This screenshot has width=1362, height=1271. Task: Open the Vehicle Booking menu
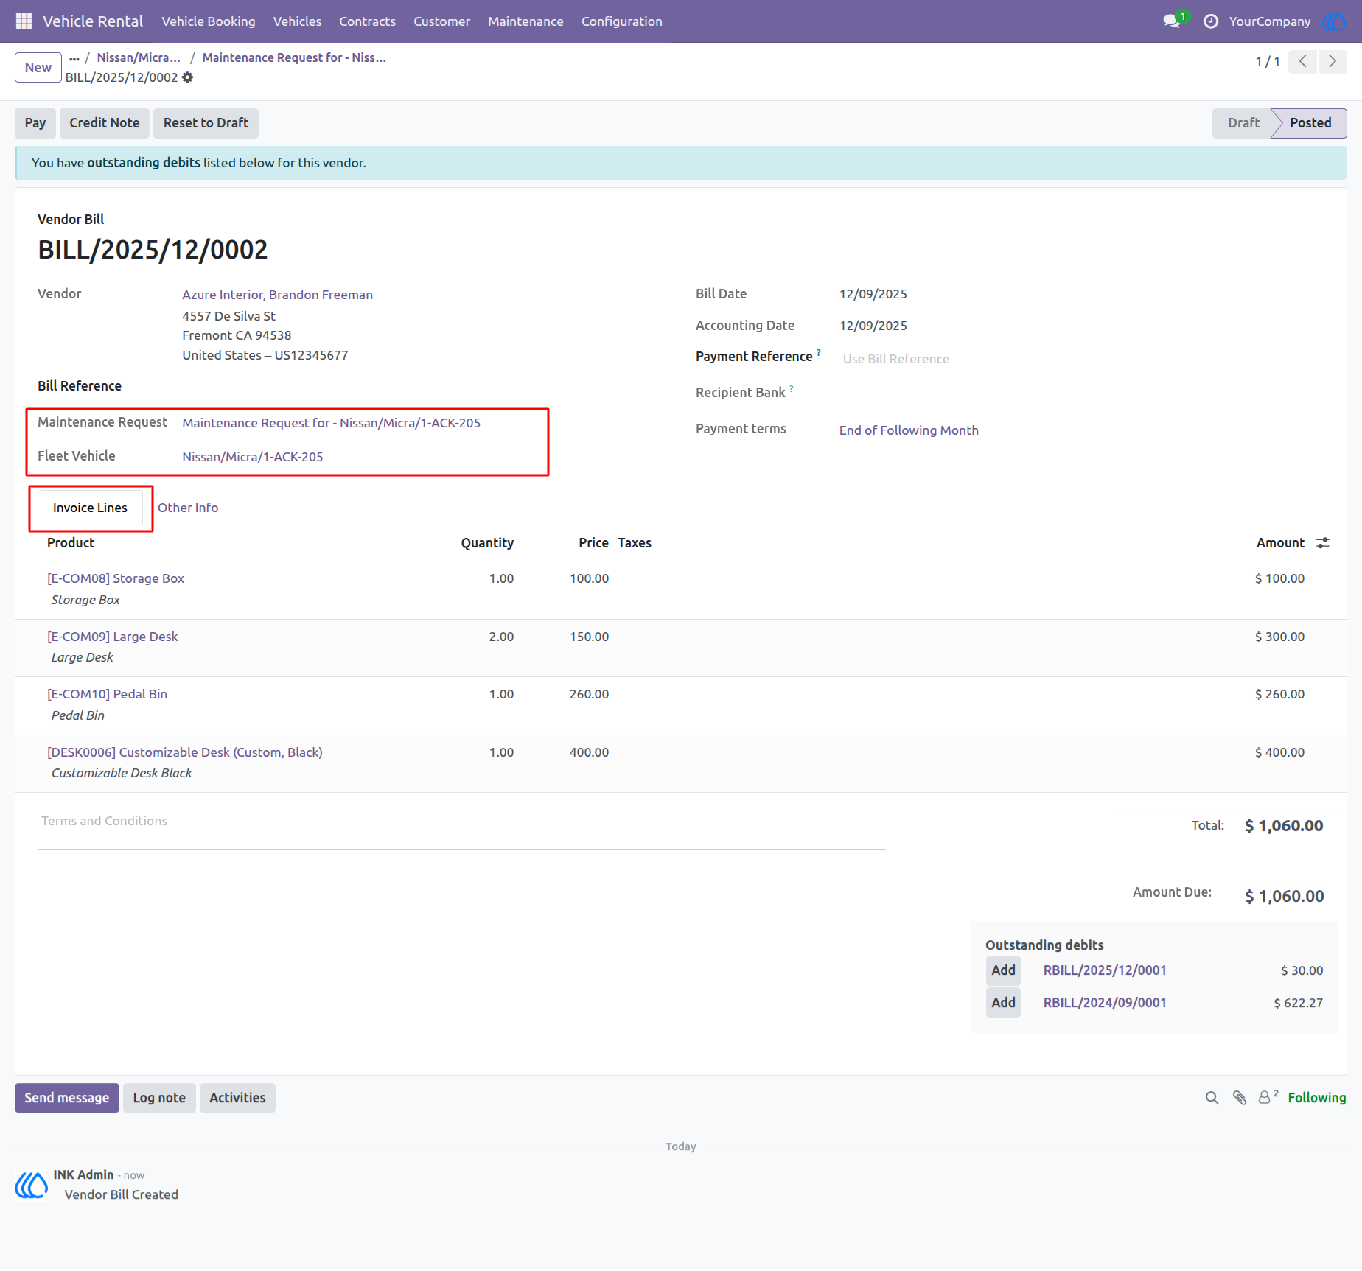pyautogui.click(x=209, y=21)
